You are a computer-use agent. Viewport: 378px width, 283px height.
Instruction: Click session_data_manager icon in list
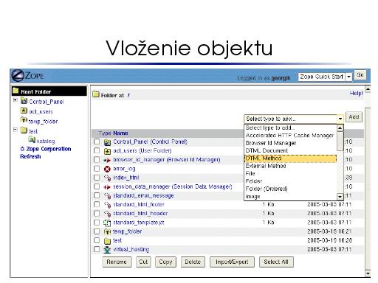[x=107, y=187]
